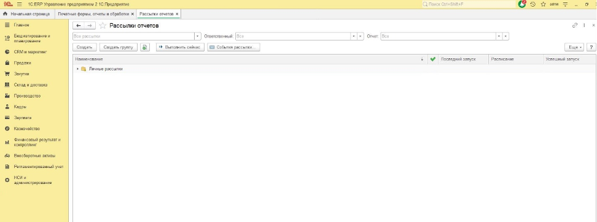Click the Создать button
The image size is (597, 222).
[x=85, y=47]
